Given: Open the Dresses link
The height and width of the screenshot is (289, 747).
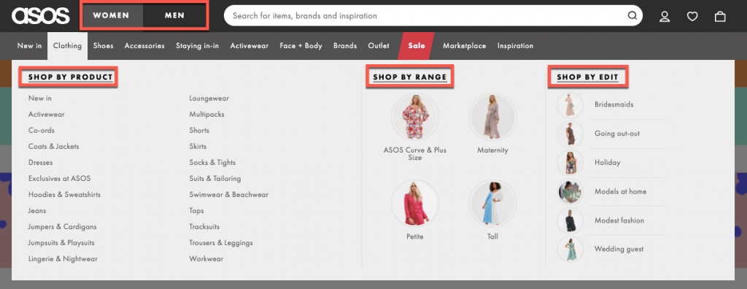Looking at the screenshot, I should (x=41, y=163).
